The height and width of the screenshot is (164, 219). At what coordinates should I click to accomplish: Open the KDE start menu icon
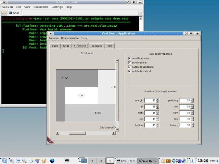point(4,161)
